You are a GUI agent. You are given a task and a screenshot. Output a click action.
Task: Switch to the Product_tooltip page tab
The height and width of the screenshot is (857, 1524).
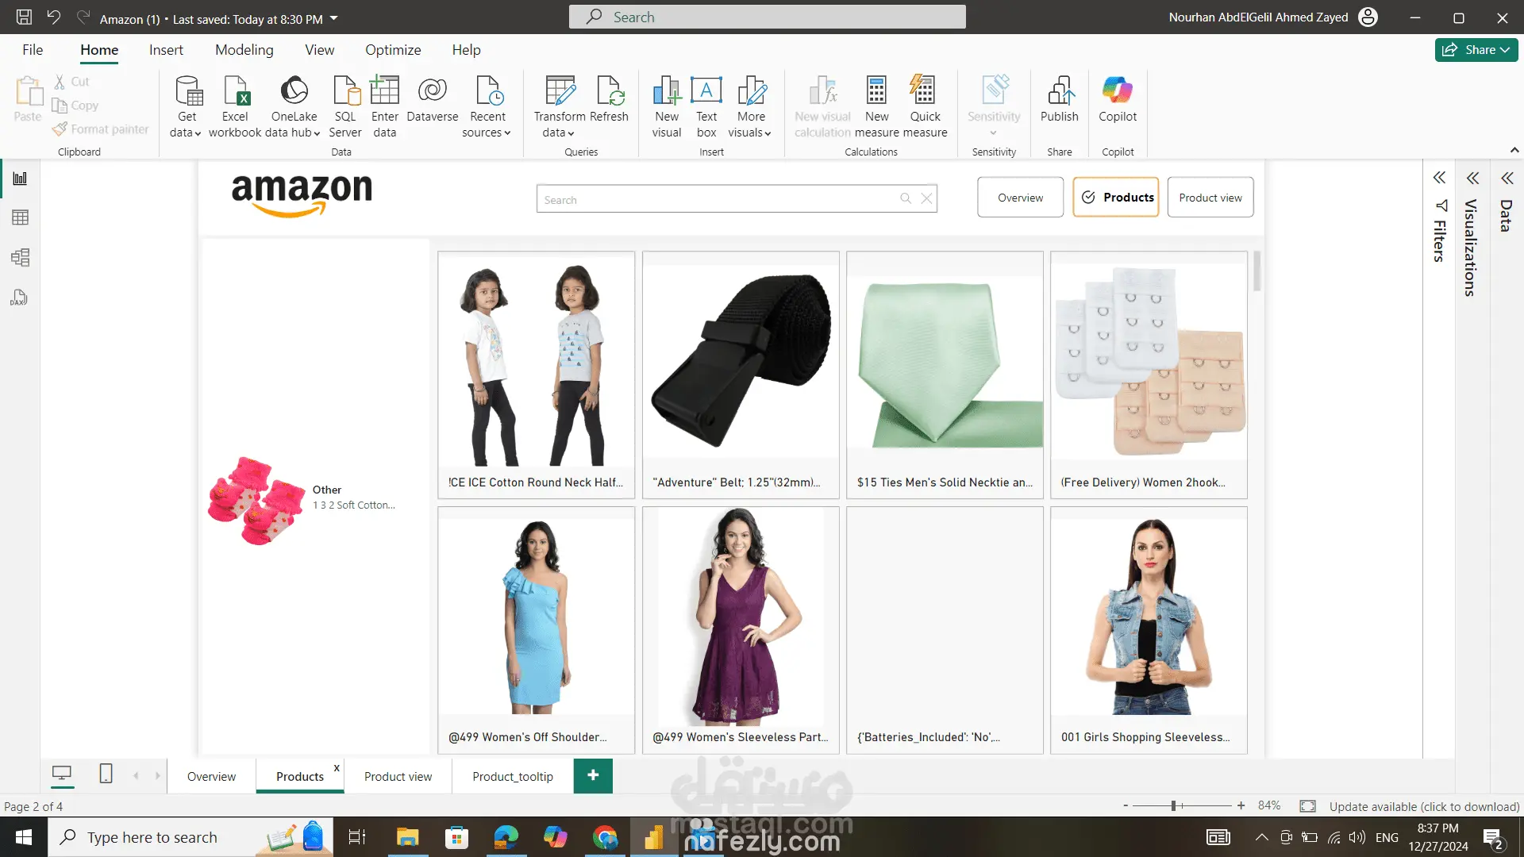click(512, 776)
